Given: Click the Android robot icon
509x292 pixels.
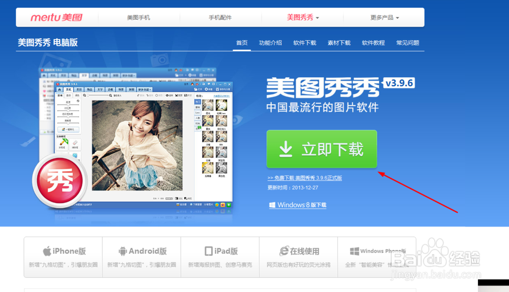Looking at the screenshot, I should (x=123, y=251).
